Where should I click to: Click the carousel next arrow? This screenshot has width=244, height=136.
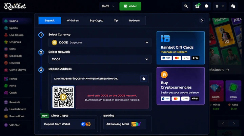pos(234,123)
